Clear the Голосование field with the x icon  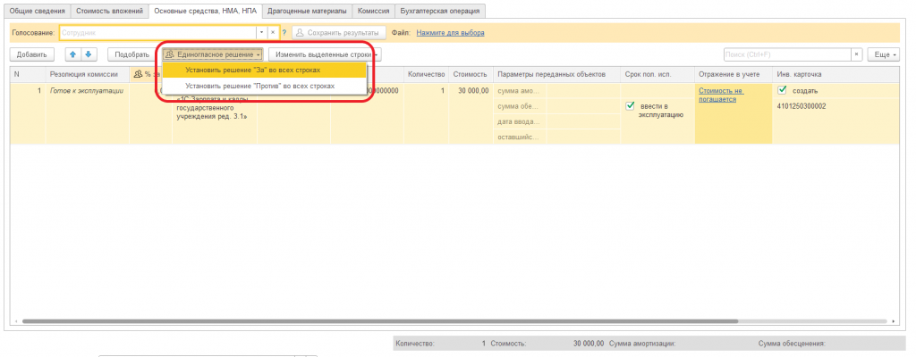pyautogui.click(x=272, y=33)
